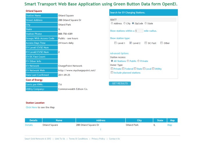Check the Federal owner type checkbox
202x143 pixels.
[x=123, y=69]
